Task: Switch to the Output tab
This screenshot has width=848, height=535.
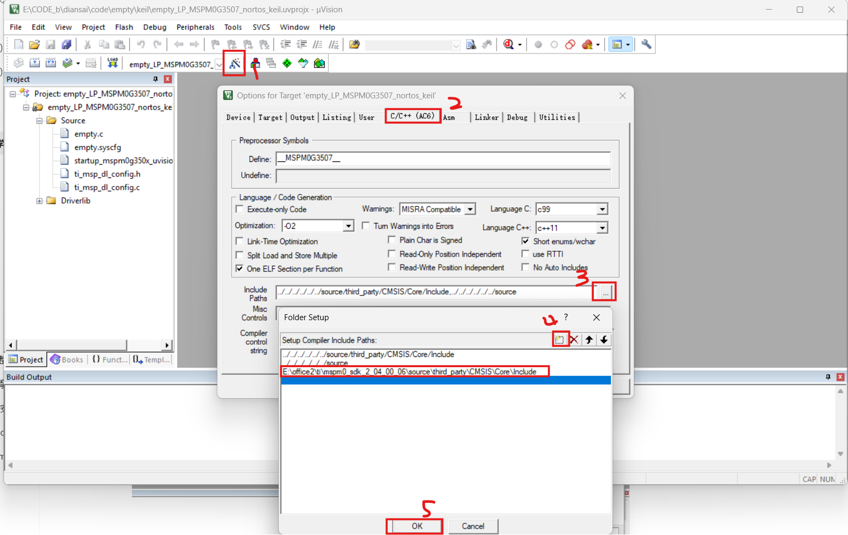Action: coord(302,118)
